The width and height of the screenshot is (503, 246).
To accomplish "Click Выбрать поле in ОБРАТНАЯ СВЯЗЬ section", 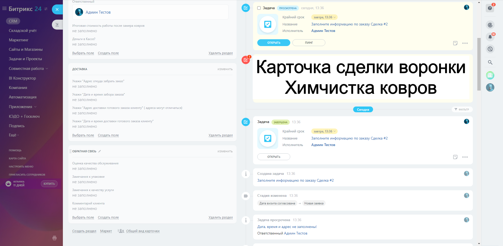I will click(x=83, y=217).
